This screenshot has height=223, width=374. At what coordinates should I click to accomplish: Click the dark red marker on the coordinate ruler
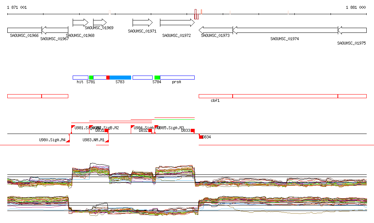(196, 14)
